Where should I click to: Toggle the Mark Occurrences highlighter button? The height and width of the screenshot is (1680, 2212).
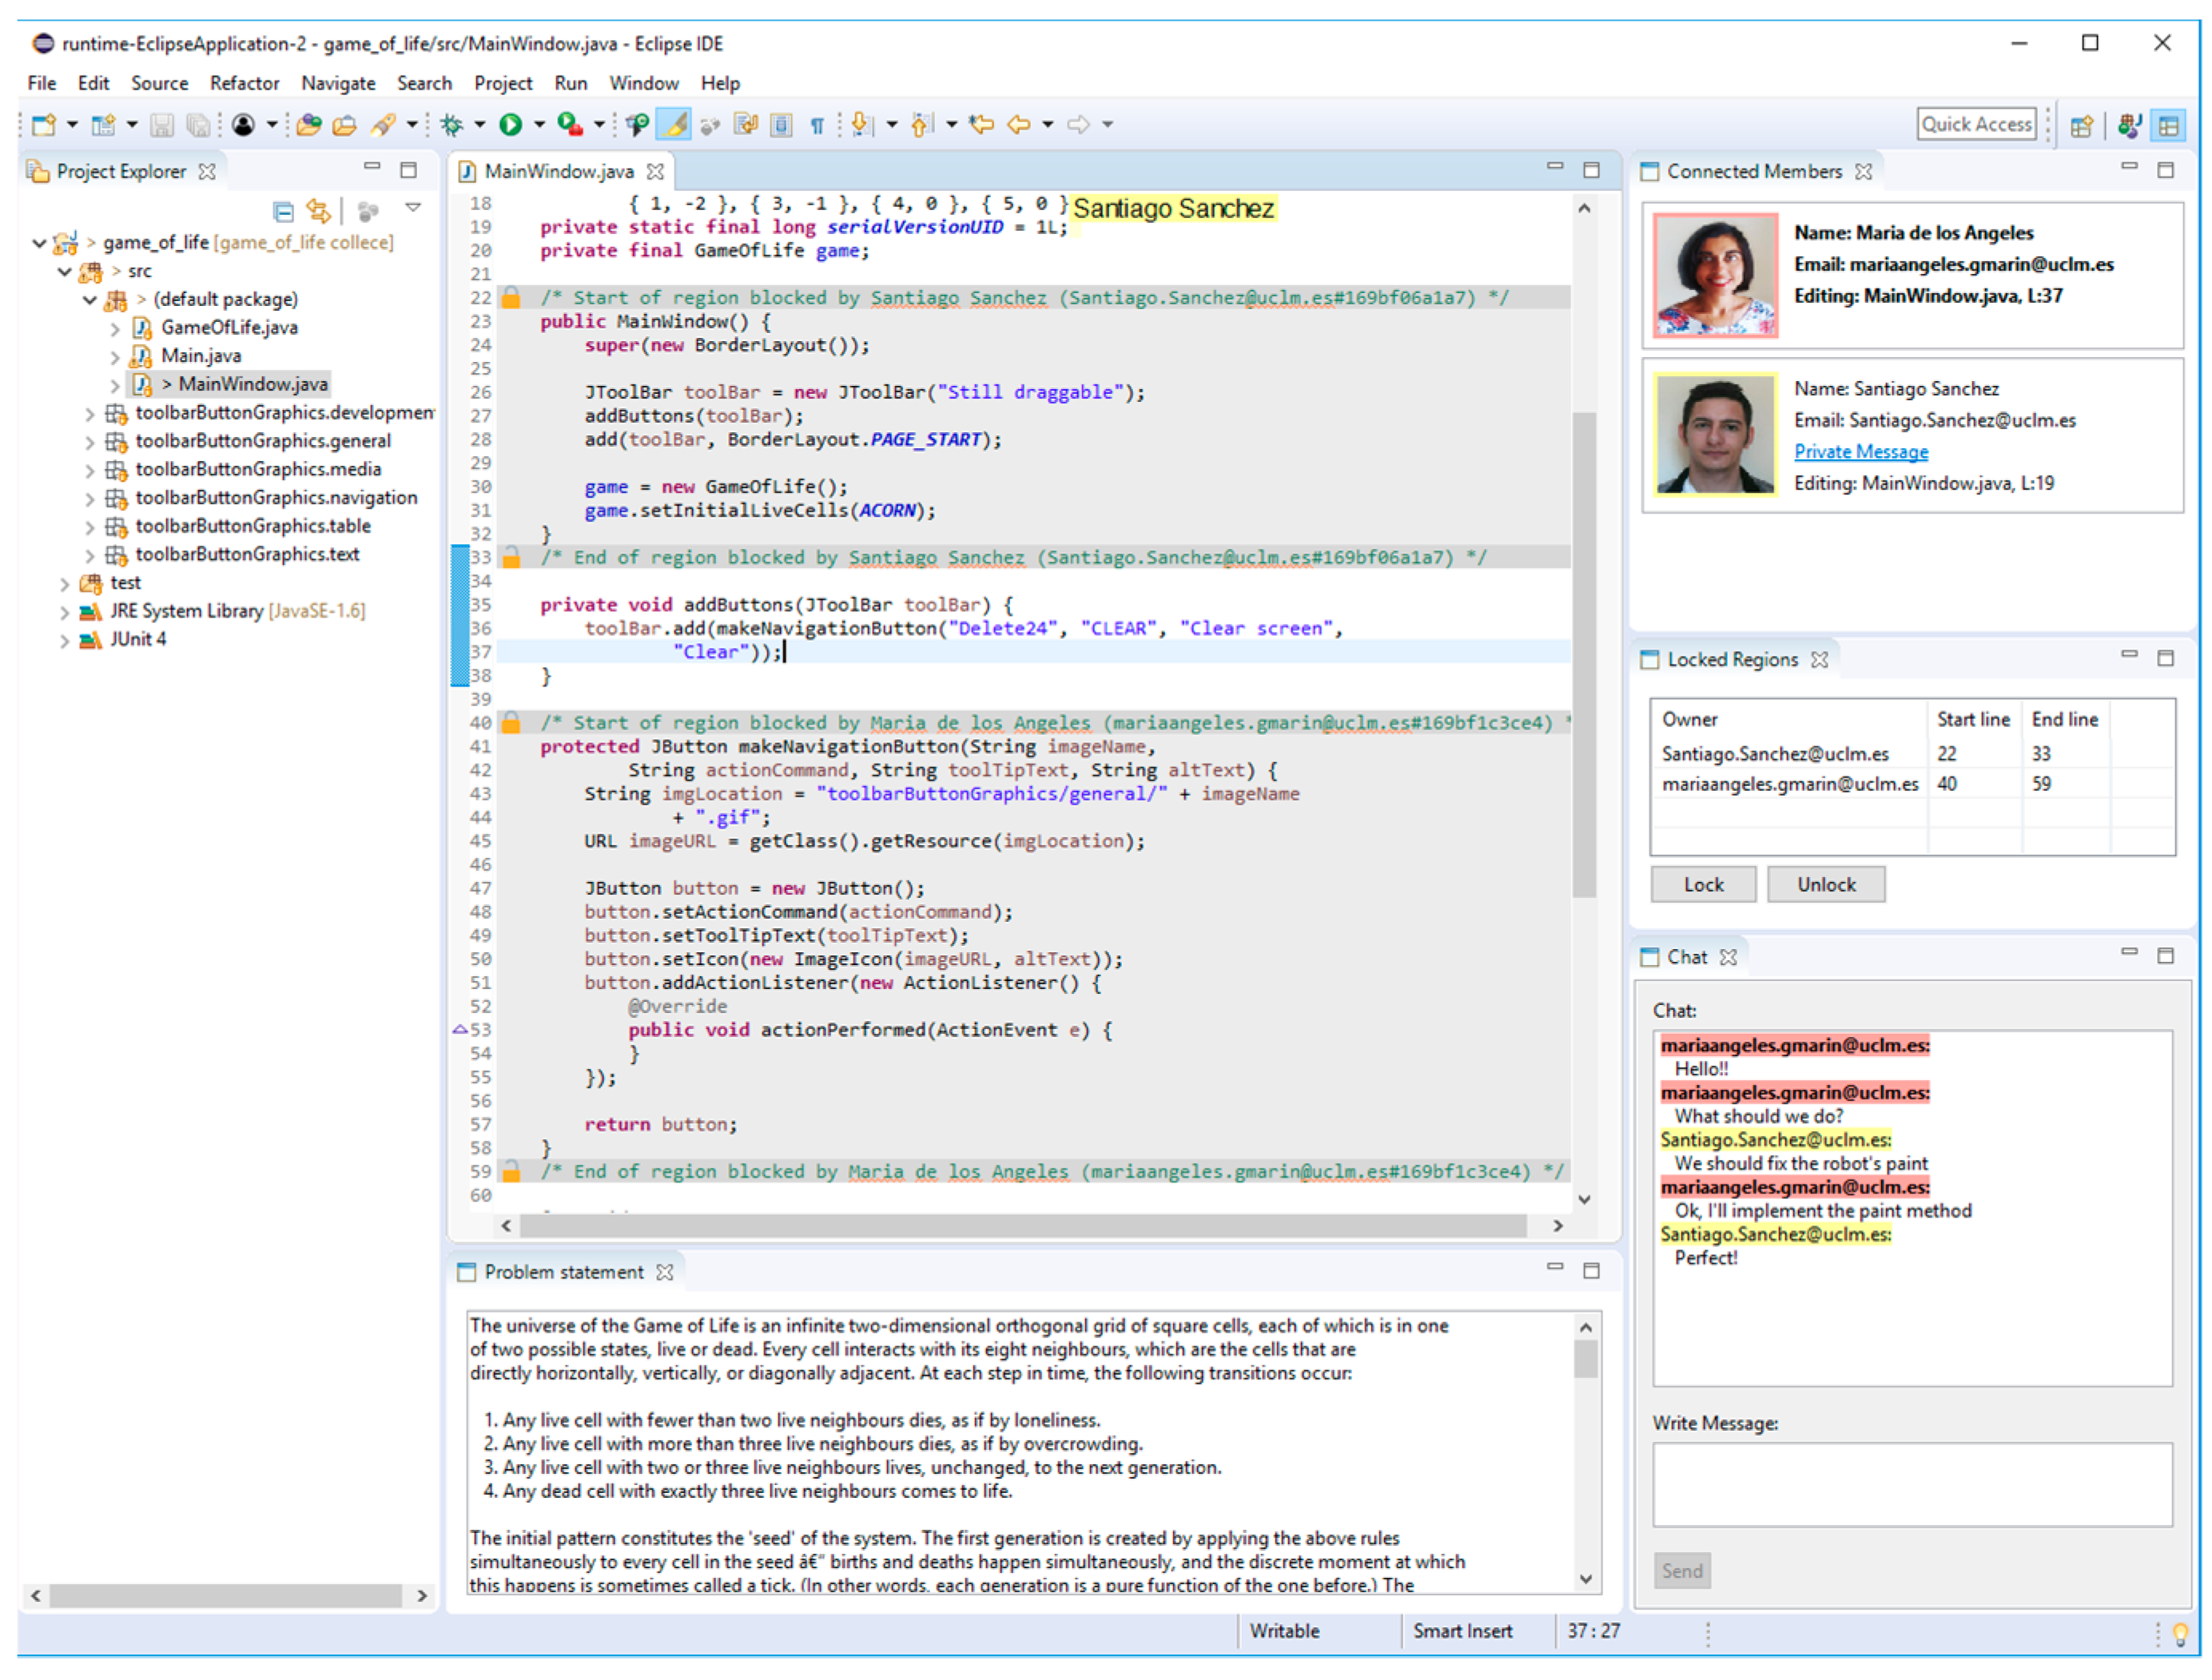(674, 125)
